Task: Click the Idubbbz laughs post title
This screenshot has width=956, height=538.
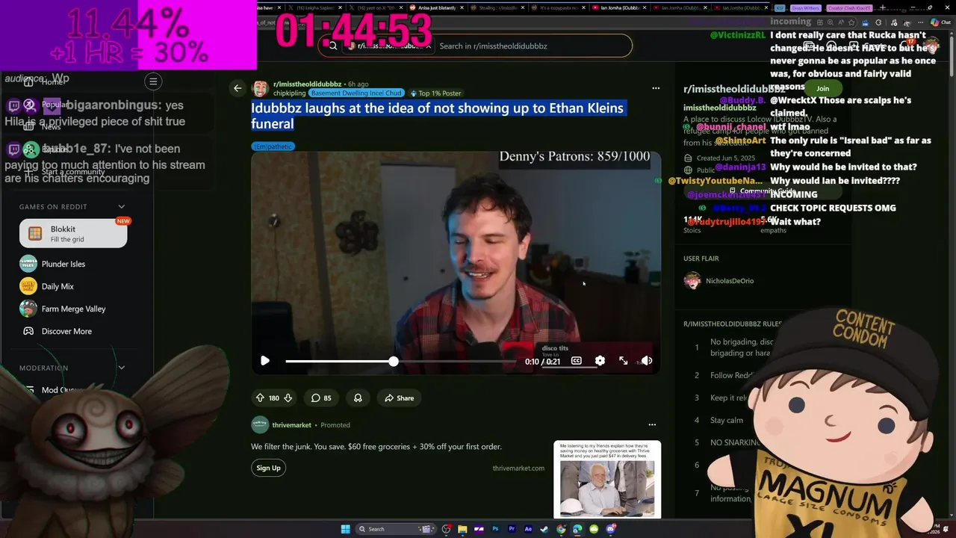Action: tap(437, 116)
